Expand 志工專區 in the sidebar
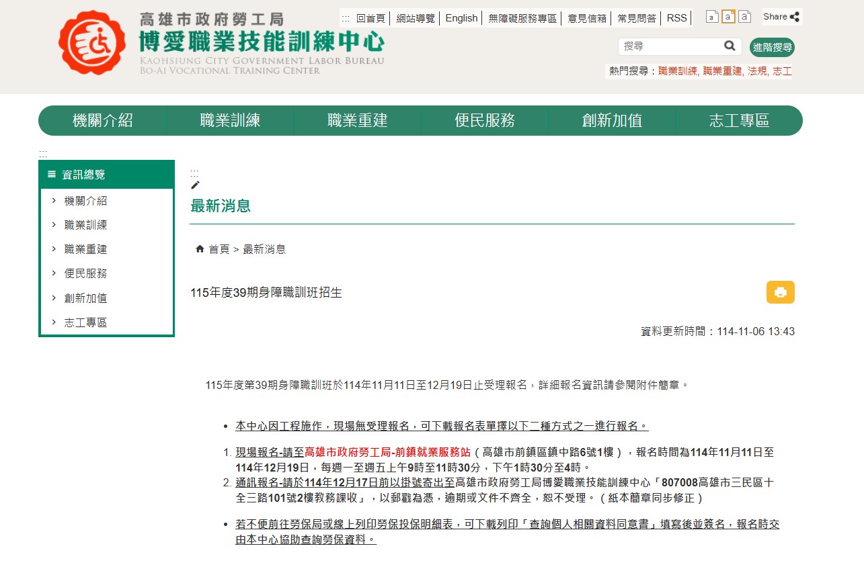 click(85, 322)
